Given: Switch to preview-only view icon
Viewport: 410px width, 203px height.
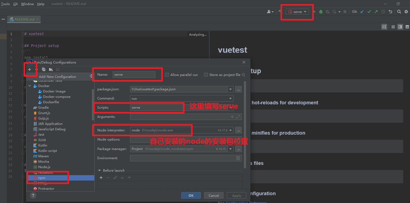Looking at the screenshot, I should click(407, 26).
